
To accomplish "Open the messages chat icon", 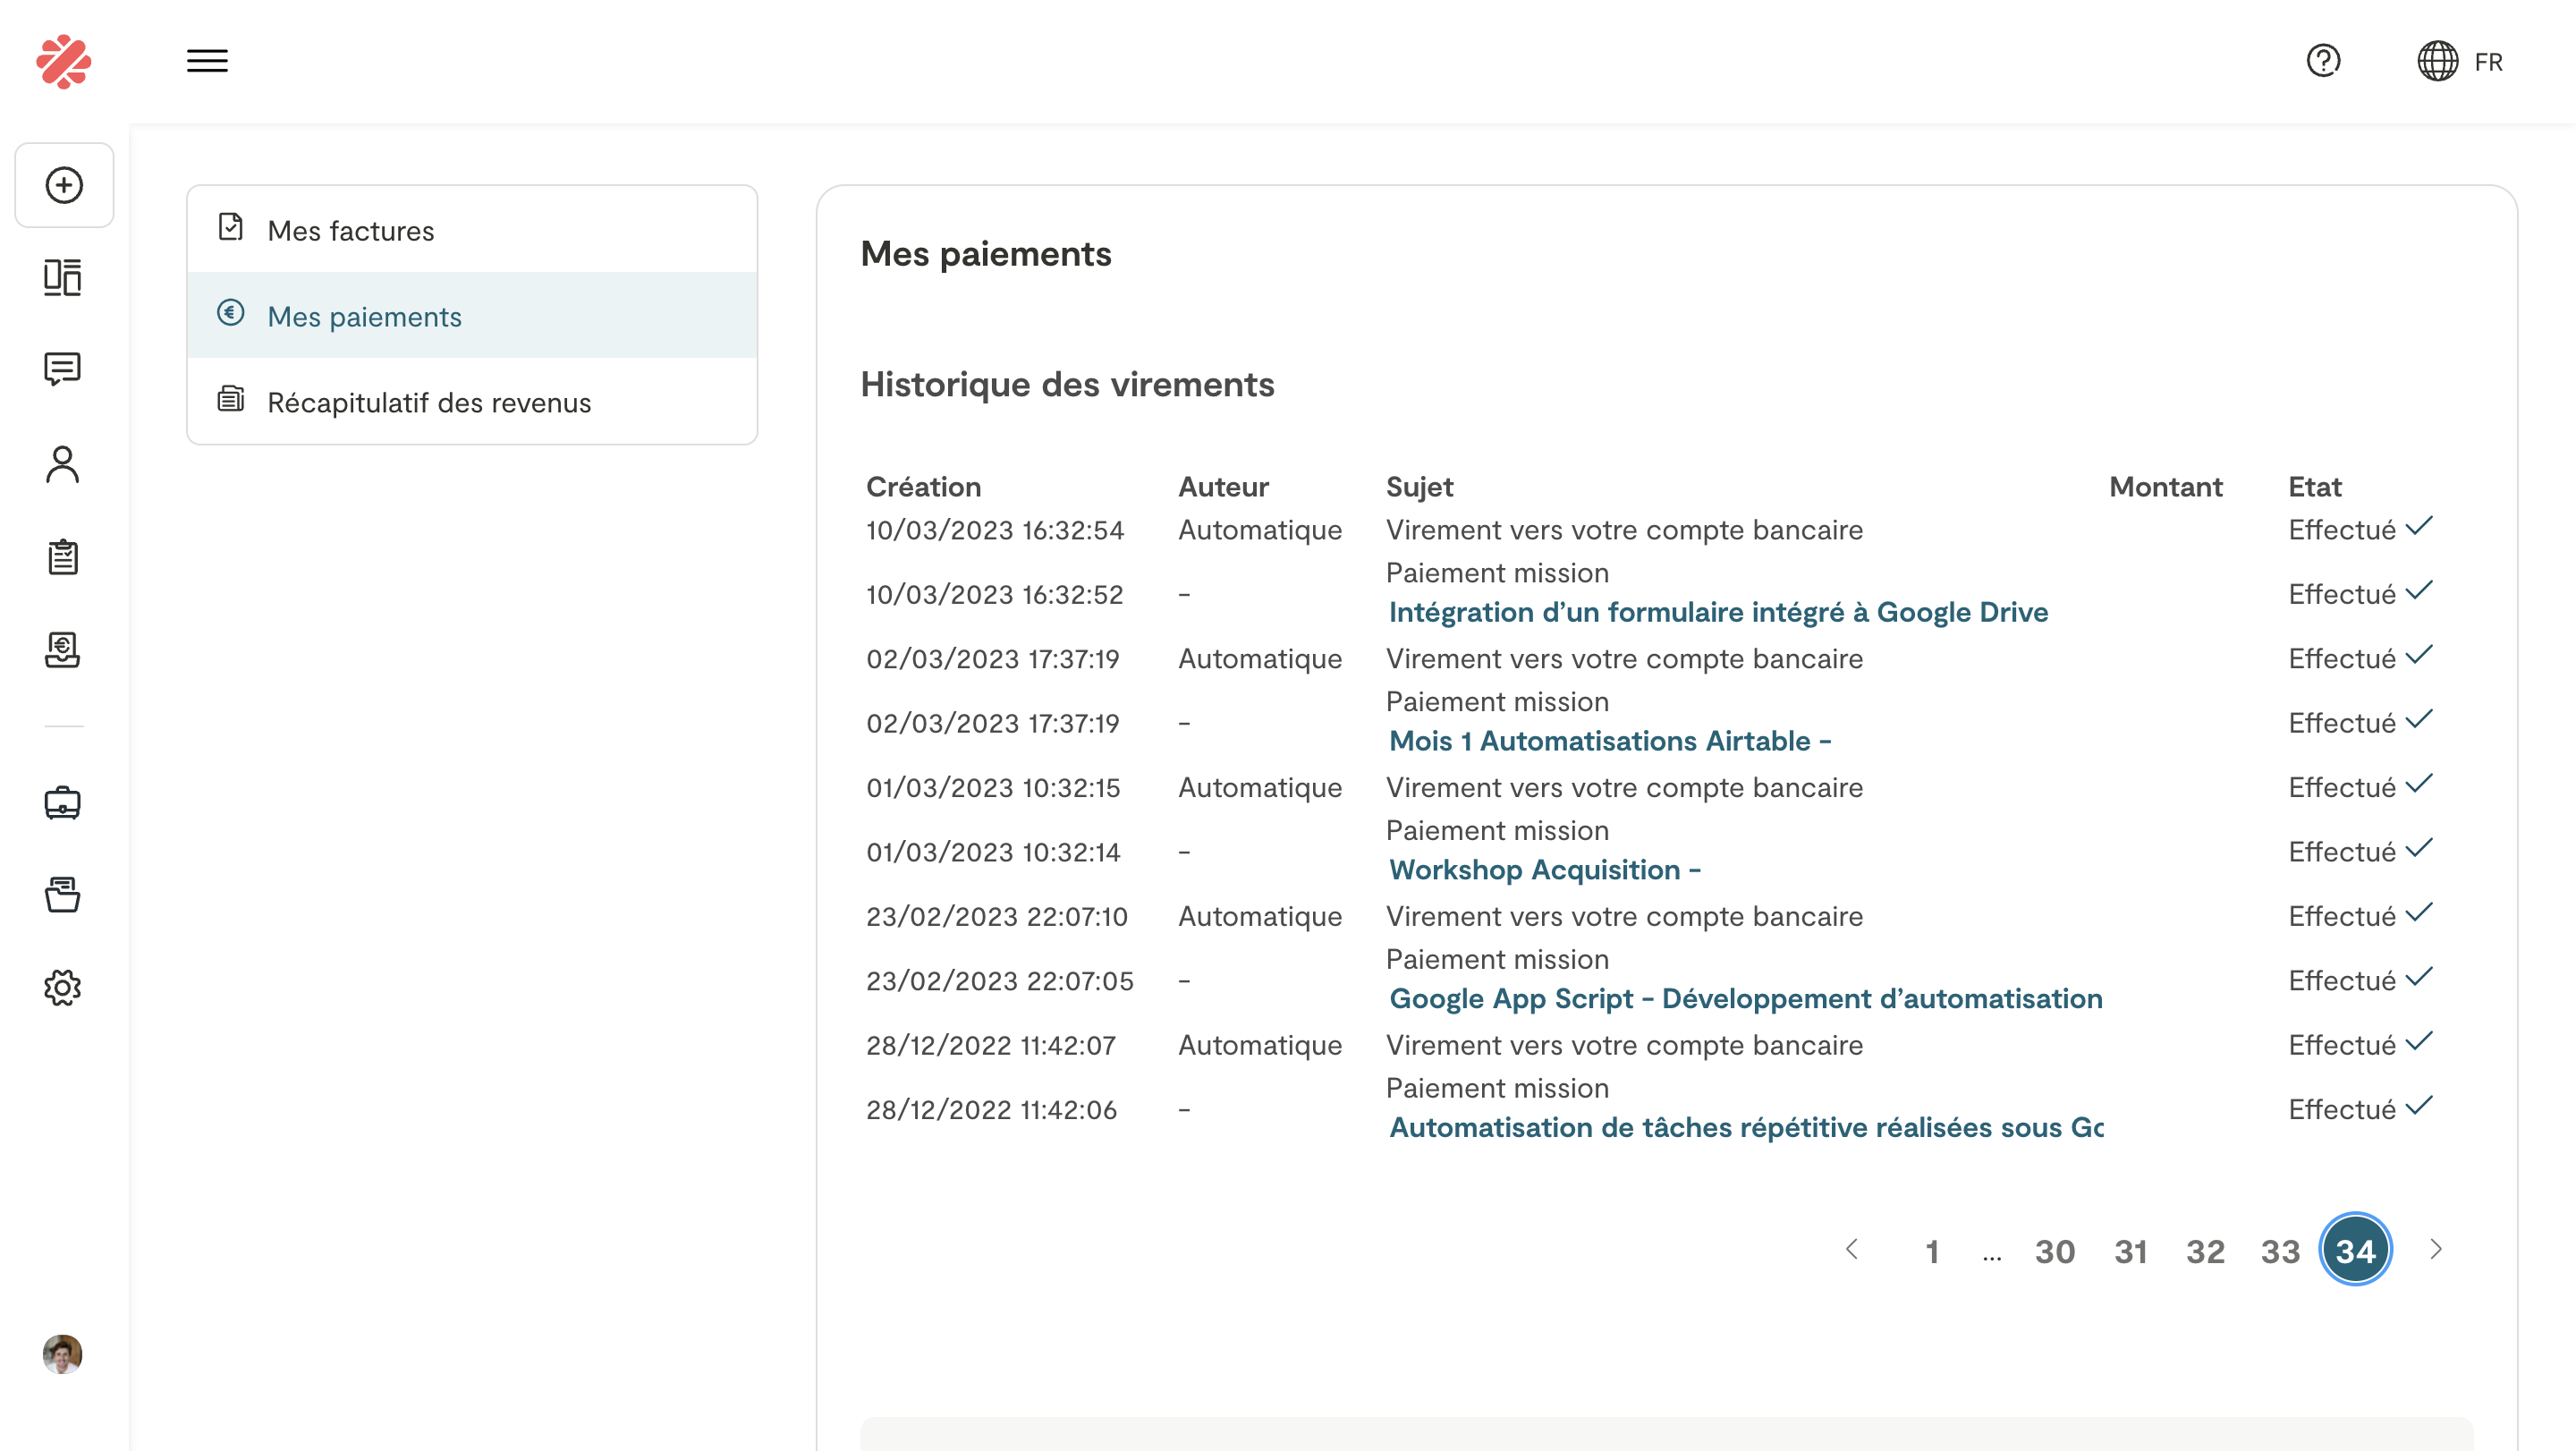I will (63, 369).
